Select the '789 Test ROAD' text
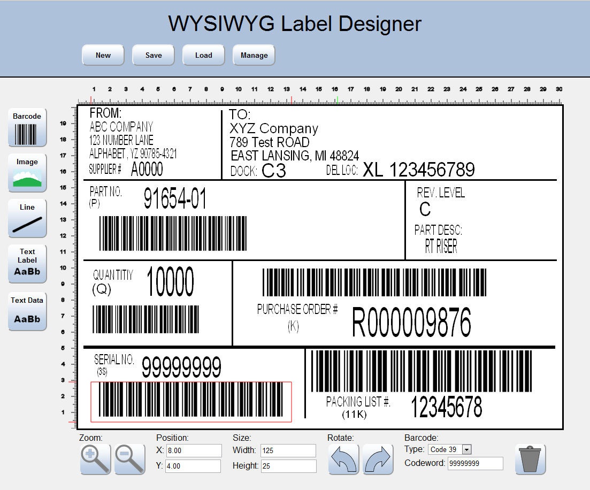 click(270, 142)
